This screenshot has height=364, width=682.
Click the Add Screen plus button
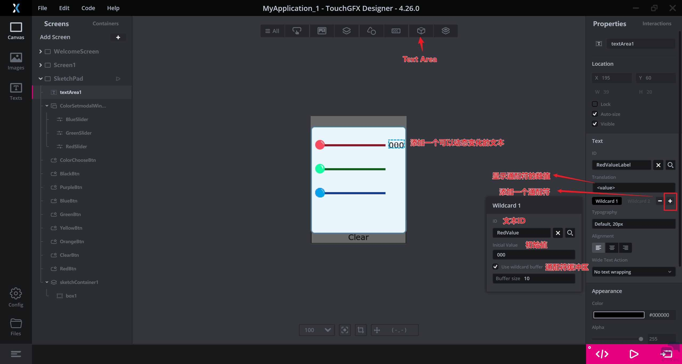(x=118, y=37)
